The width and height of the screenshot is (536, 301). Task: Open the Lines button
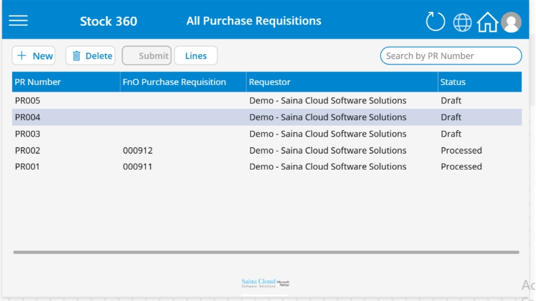coord(196,55)
